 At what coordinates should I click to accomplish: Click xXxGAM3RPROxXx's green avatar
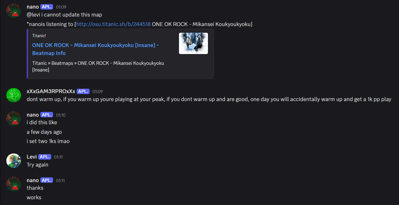pyautogui.click(x=14, y=95)
